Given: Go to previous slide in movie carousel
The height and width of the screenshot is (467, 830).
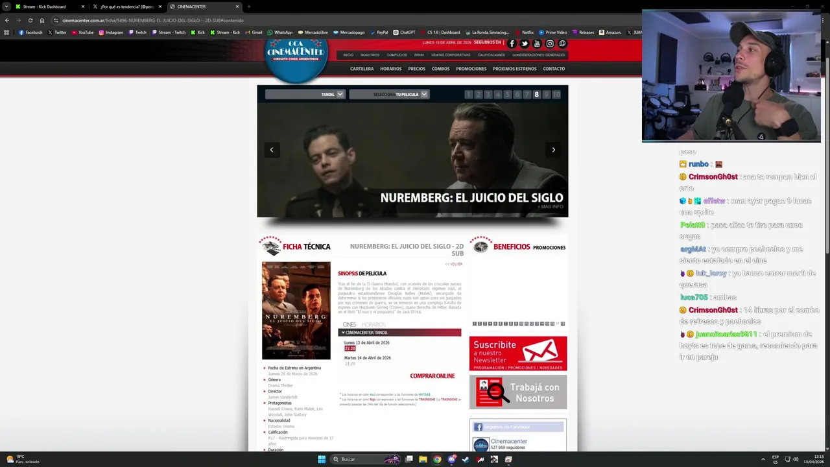Looking at the screenshot, I should pos(272,150).
